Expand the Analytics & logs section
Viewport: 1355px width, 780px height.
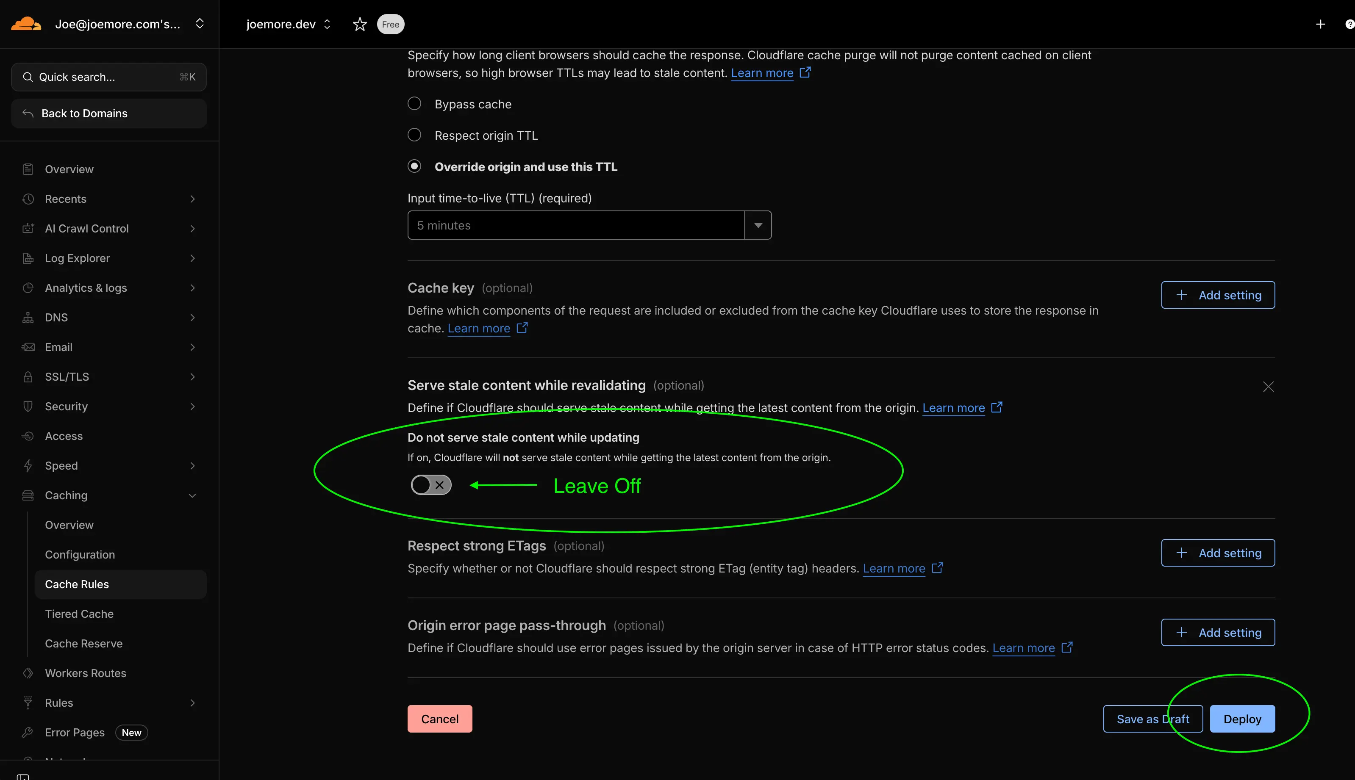[x=192, y=288]
